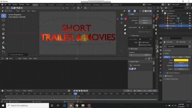Screen dimensions: 192x108
Task: Switch to the Animation workspace tab
Action: coord(87,5)
